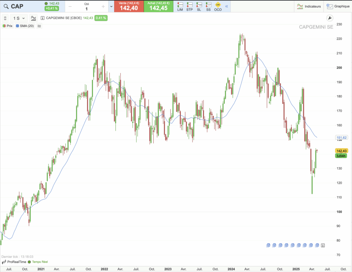Click the Dernier tick timestamp text
Image resolution: width=352 pixels, height=272 pixels.
tap(17, 257)
